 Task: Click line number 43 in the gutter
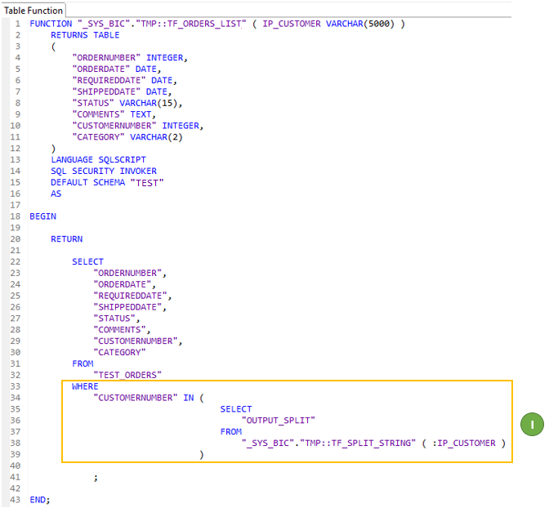point(15,499)
